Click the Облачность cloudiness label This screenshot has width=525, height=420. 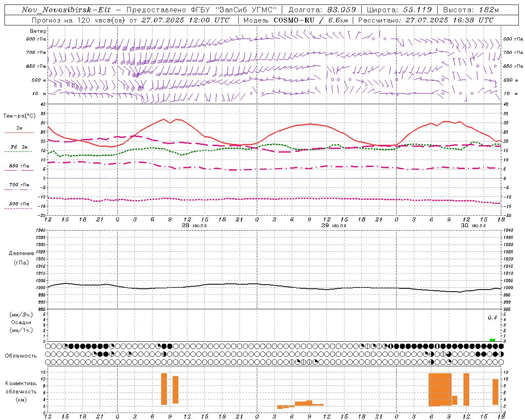tap(21, 356)
